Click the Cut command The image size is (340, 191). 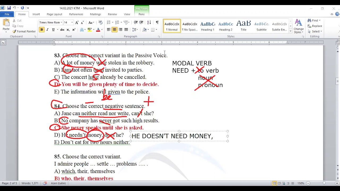[17, 20]
